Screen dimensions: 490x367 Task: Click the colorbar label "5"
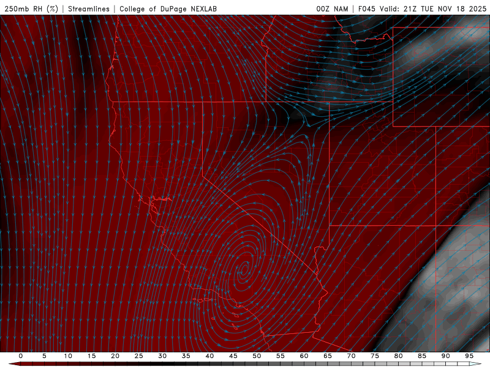44,356
